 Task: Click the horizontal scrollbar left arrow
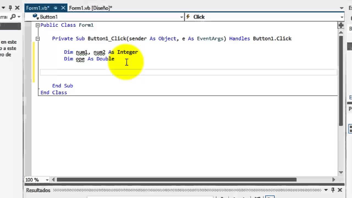53,180
